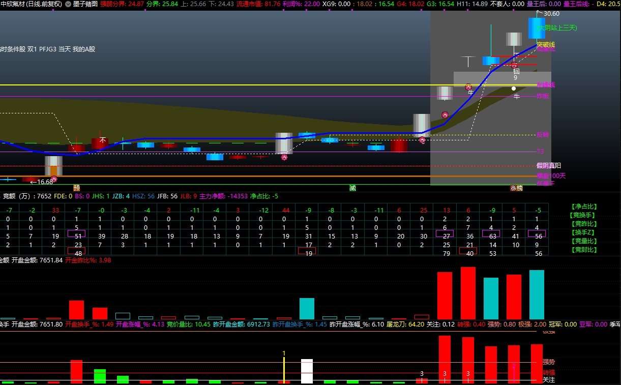Viewport: 621px width, 385px height.
Task: Click the pink face icon on the 左峰线 line
Action: pyautogui.click(x=468, y=87)
